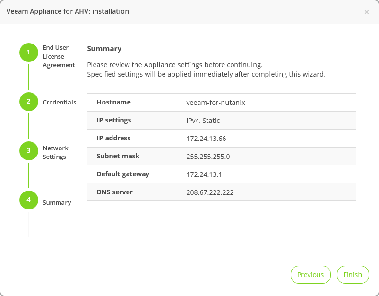The width and height of the screenshot is (379, 296).
Task: Click the step 2 circle icon
Action: coord(28,102)
